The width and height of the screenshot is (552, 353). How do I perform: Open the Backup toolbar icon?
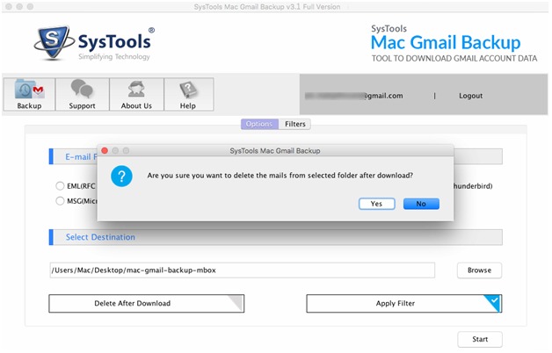click(29, 94)
